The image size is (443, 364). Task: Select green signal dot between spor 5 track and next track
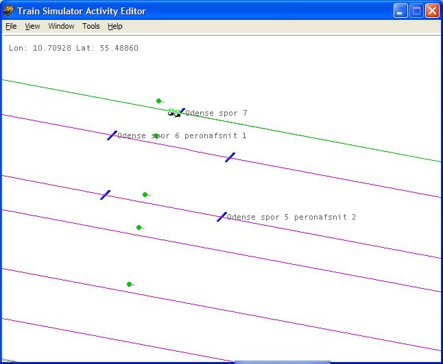coord(139,227)
